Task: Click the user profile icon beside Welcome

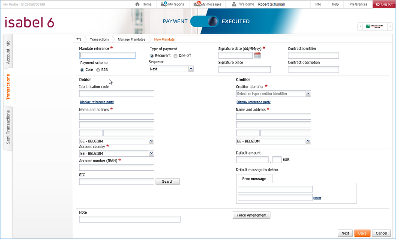Action: coord(234,4)
